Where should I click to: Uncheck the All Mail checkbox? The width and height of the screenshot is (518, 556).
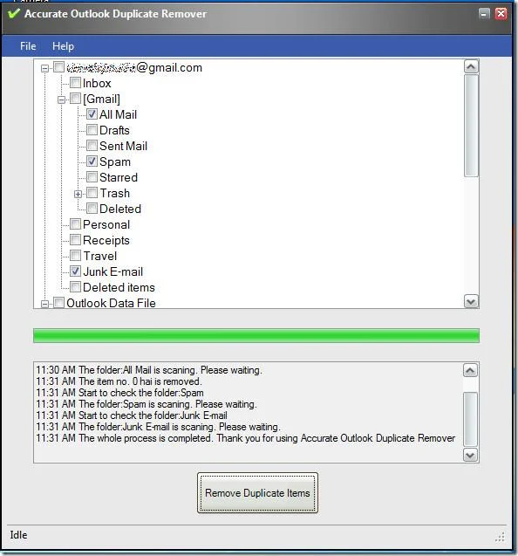coord(92,113)
